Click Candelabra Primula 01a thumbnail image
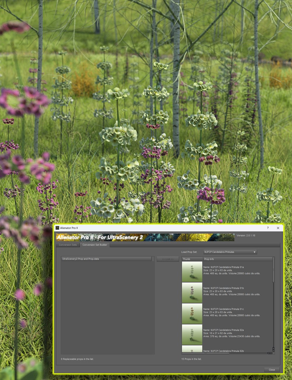This screenshot has height=380, width=292. 192,271
